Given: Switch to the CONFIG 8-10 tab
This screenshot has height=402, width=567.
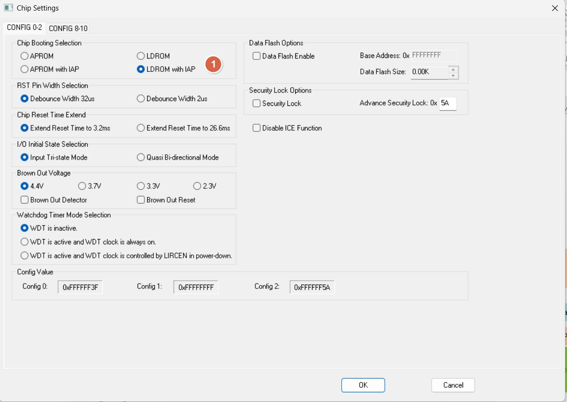Looking at the screenshot, I should [68, 28].
